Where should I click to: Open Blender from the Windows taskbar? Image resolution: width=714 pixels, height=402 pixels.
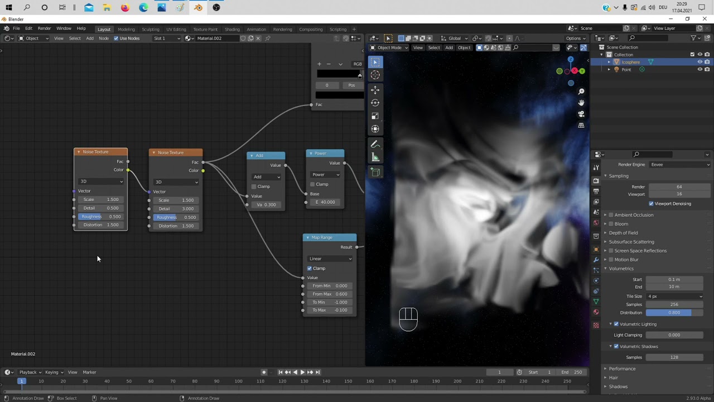pos(198,7)
